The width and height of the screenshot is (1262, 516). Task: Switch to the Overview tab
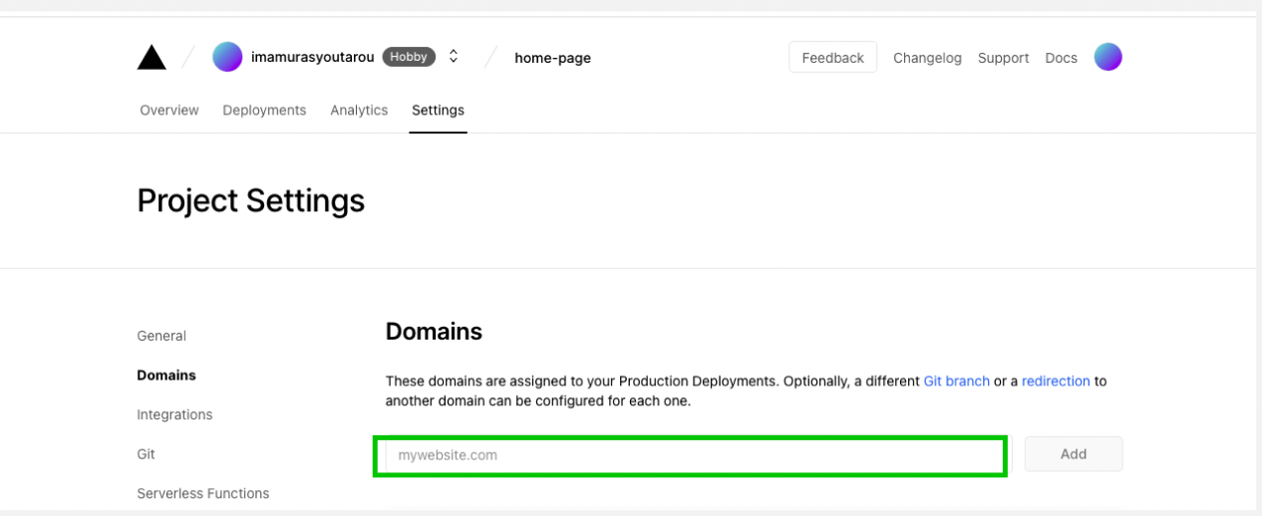tap(169, 111)
